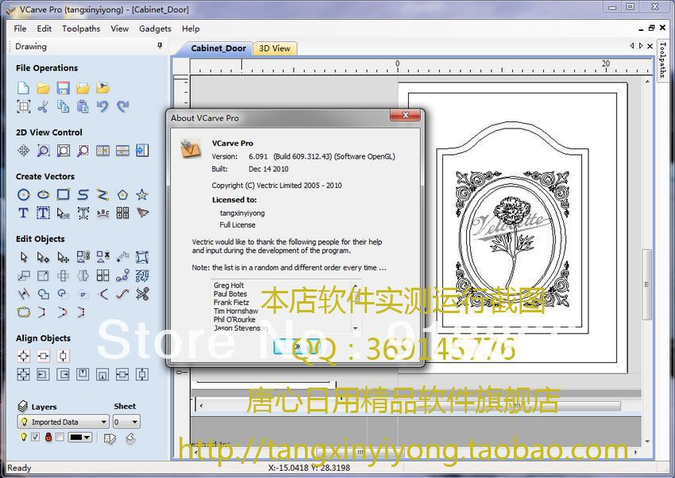The height and width of the screenshot is (478, 675).
Task: Switch to the 3D View tab
Action: coord(275,48)
